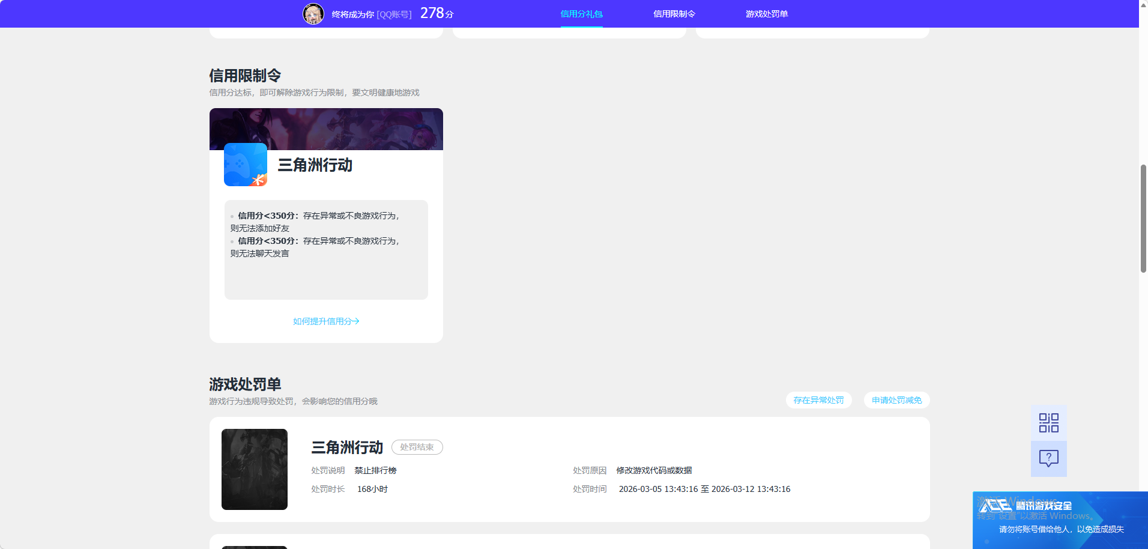The height and width of the screenshot is (549, 1148).
Task: Click the banner image above 三角洲行动 title
Action: (x=325, y=129)
